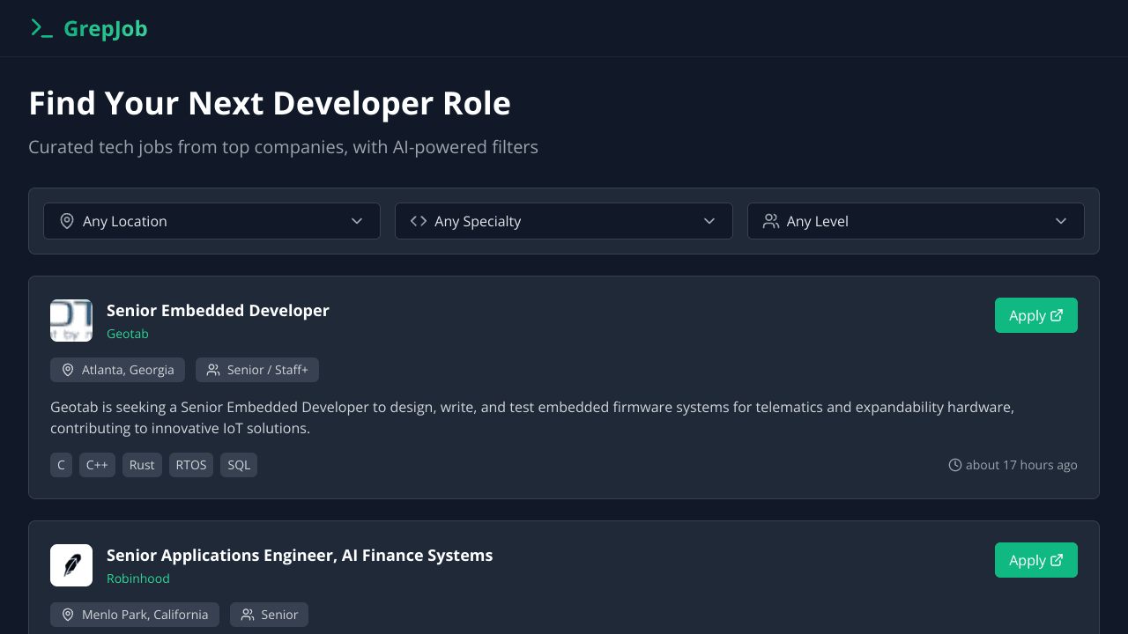Expand the Any Specialty filter
This screenshot has width=1128, height=634.
[x=563, y=221]
